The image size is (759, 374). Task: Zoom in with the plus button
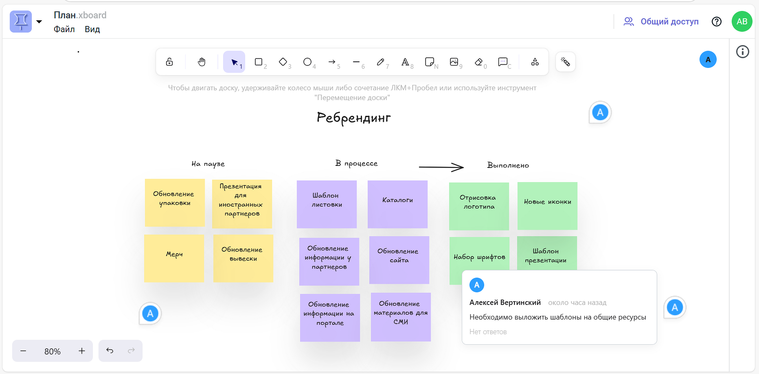[82, 351]
